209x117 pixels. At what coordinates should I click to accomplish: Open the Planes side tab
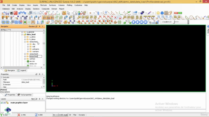click(x=208, y=30)
